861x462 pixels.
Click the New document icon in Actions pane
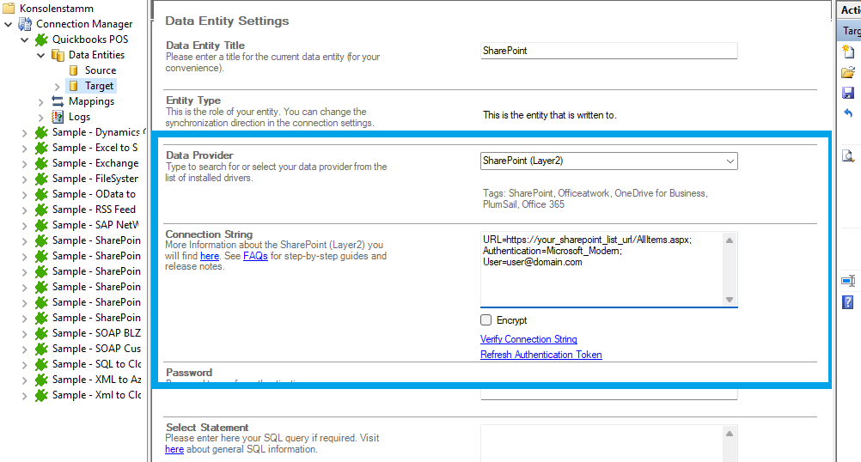pos(848,52)
